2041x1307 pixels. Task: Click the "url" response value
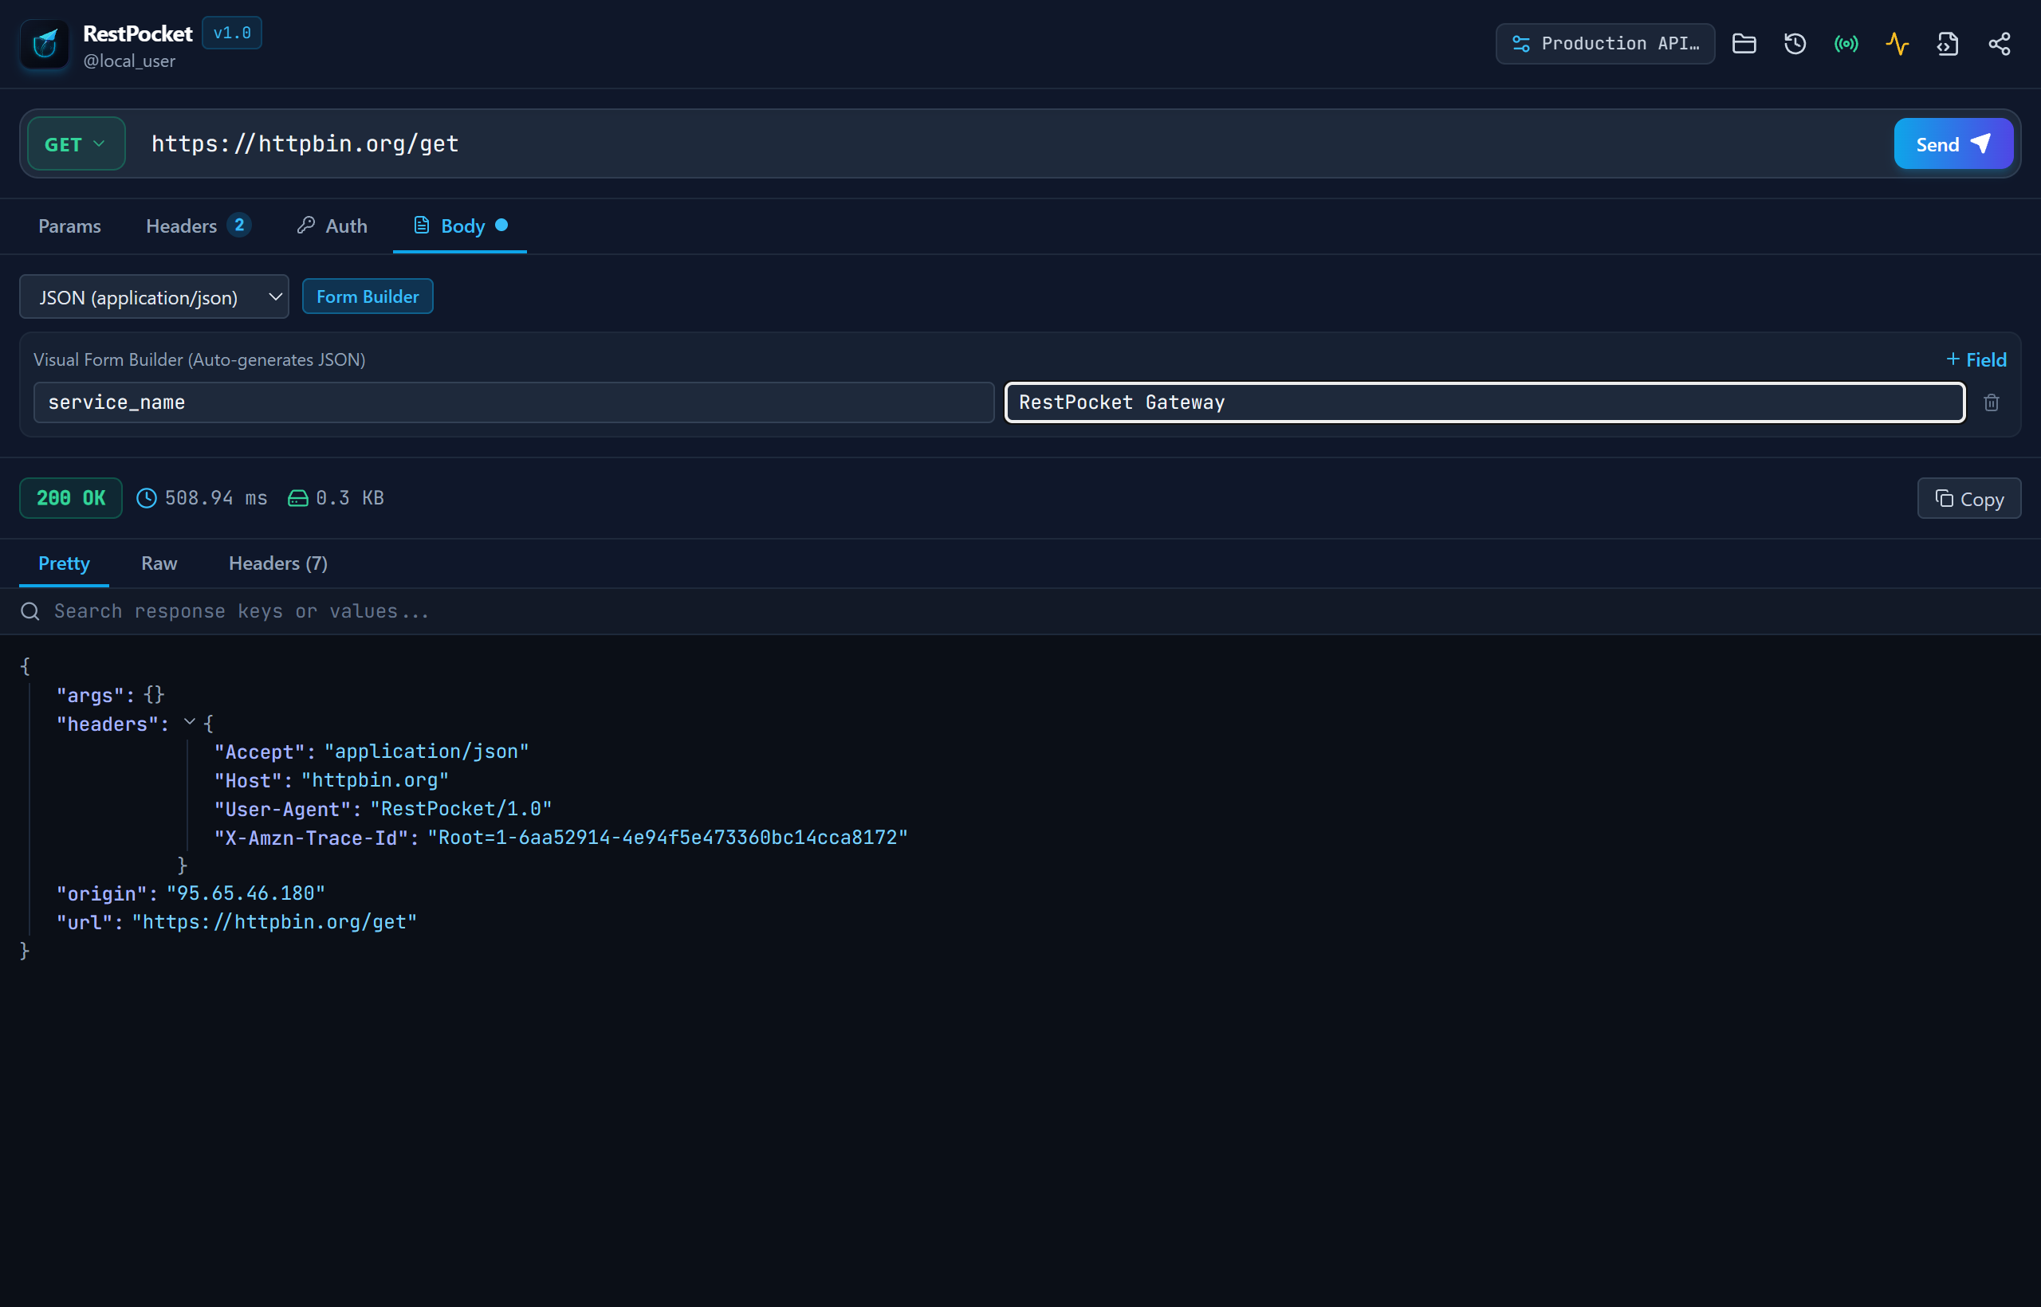coord(274,922)
